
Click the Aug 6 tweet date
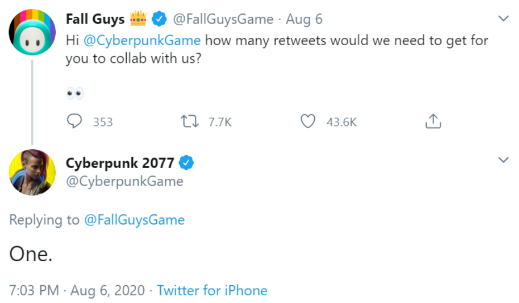(304, 19)
